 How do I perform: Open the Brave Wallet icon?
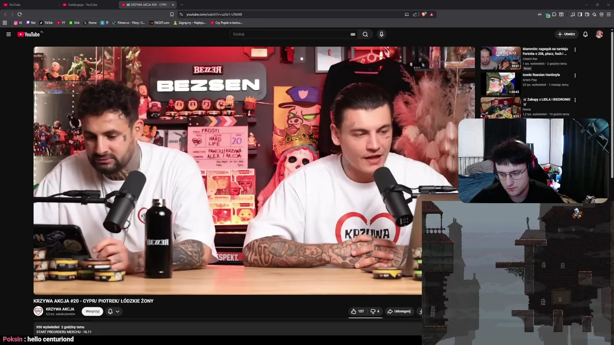587,14
